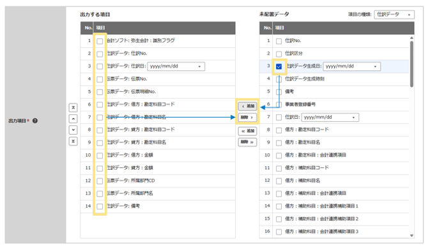Check 借方：勘定科目コード checkbox in 未配置データ row 8

(279, 130)
